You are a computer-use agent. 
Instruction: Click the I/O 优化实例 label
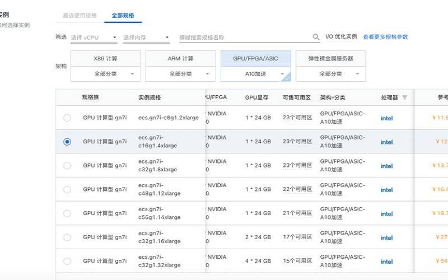(342, 36)
